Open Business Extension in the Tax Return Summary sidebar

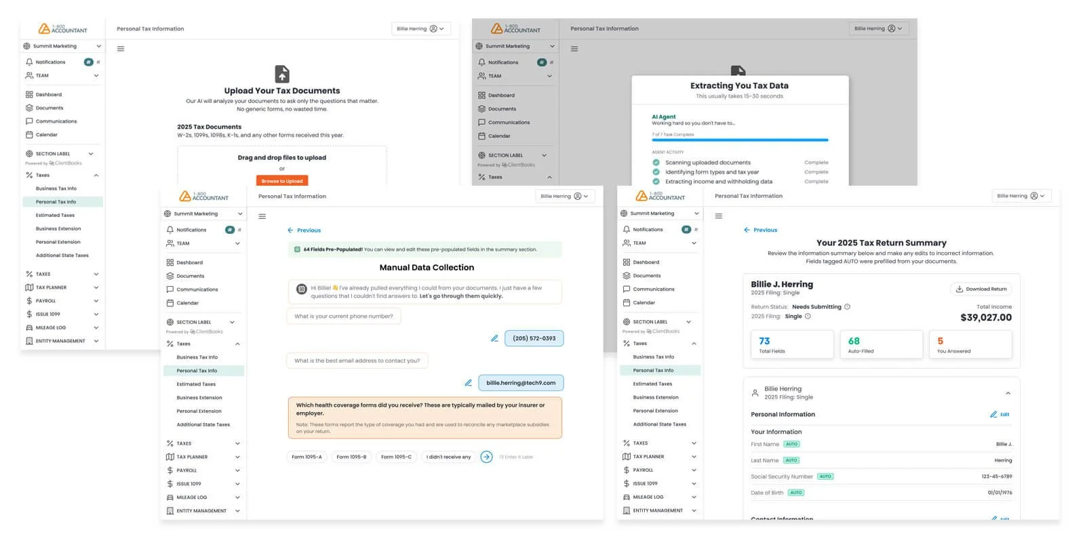pos(656,397)
